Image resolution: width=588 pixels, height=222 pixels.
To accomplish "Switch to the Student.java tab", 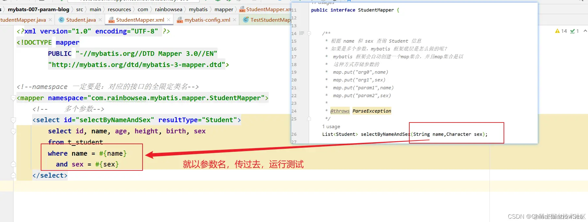I will point(81,20).
